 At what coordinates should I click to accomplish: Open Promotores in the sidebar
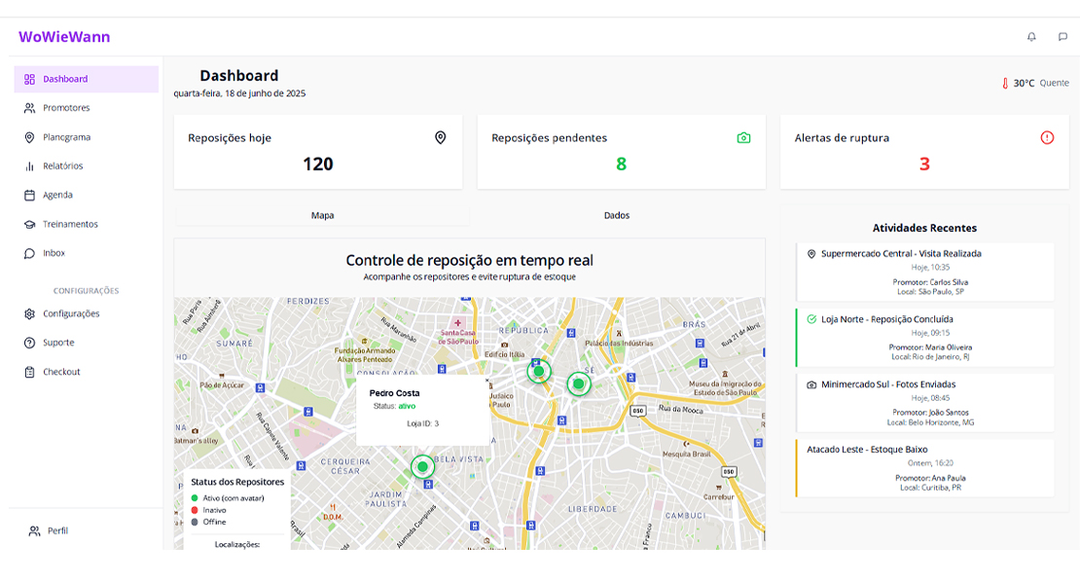click(66, 108)
